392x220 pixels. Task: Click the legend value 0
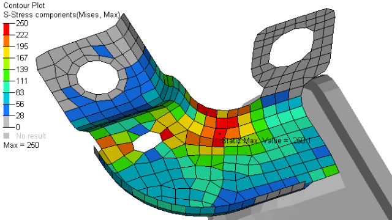pos(18,127)
